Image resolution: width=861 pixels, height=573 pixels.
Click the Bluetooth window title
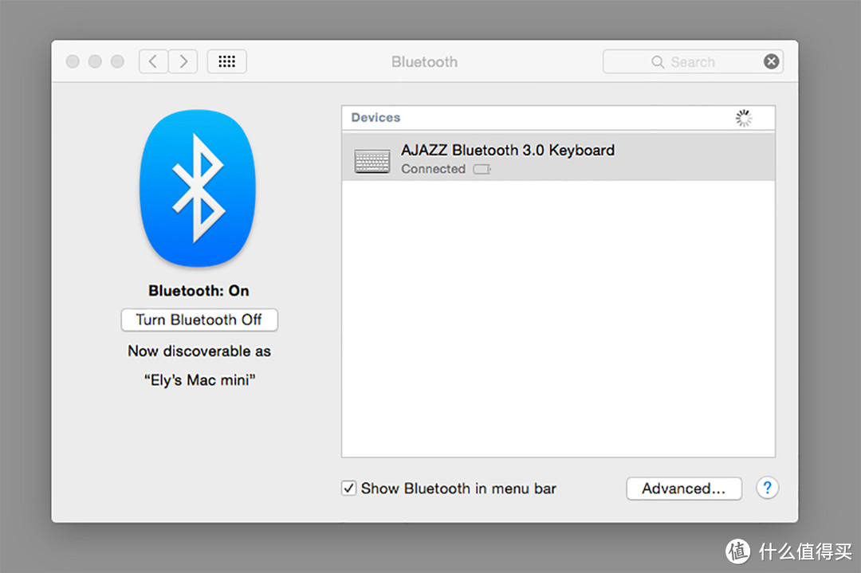(x=424, y=62)
